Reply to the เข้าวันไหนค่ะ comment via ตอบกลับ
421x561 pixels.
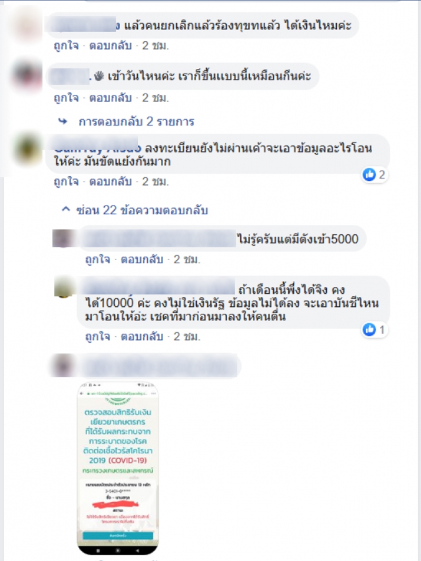coord(111,98)
